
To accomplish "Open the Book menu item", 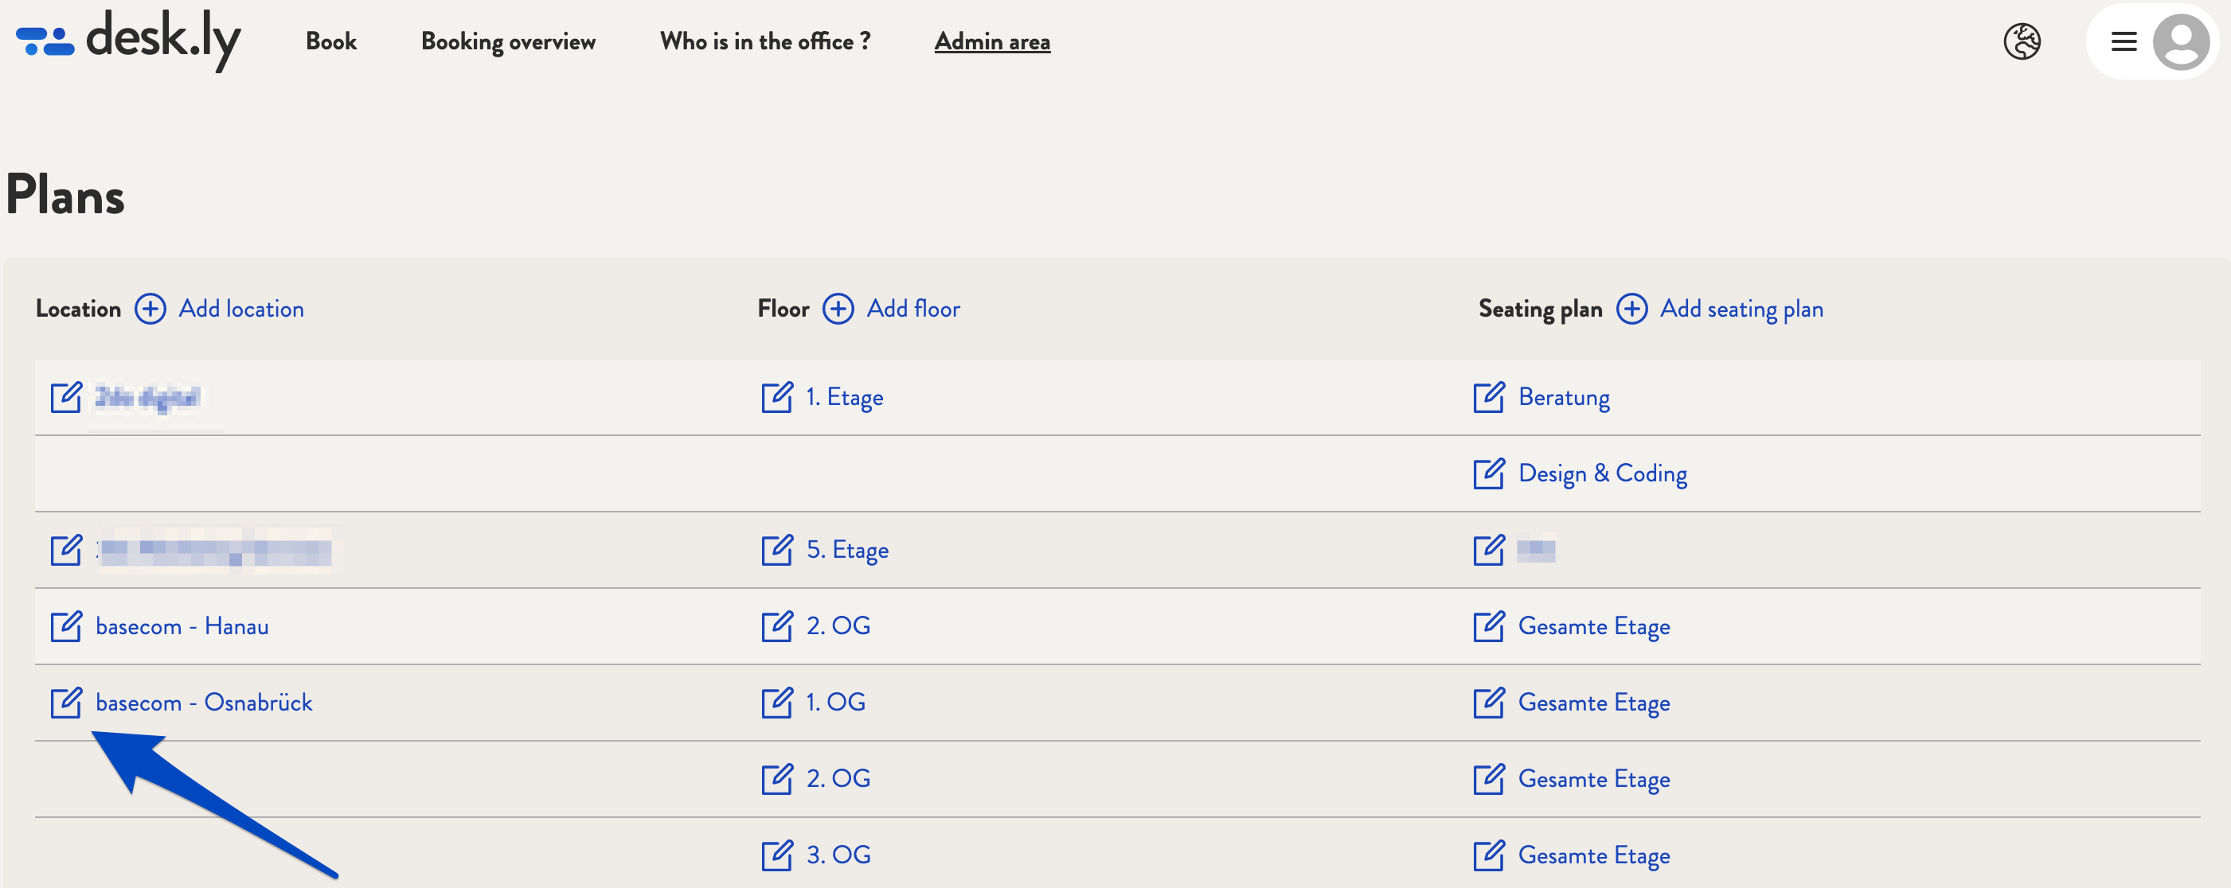I will point(331,41).
